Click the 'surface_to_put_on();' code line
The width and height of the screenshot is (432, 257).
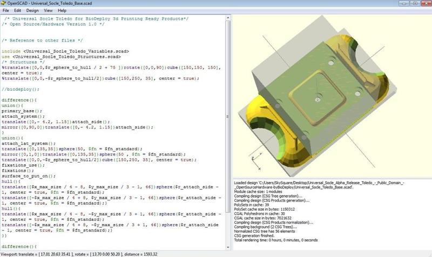click(x=29, y=176)
